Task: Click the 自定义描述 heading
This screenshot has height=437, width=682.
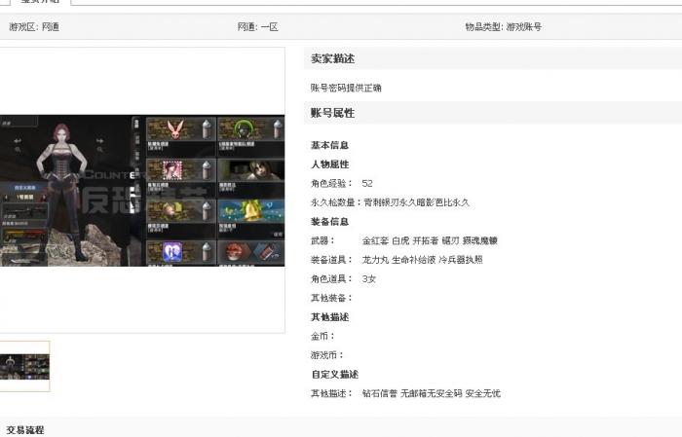Action: point(335,375)
